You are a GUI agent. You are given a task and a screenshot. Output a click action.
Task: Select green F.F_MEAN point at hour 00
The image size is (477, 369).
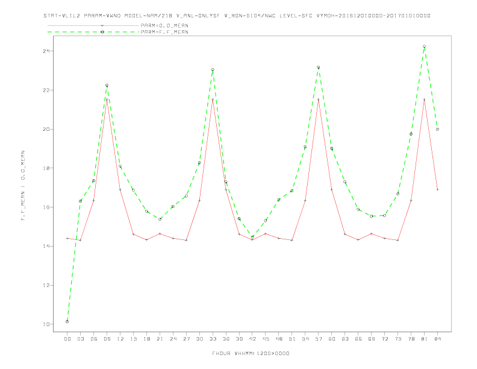[67, 321]
